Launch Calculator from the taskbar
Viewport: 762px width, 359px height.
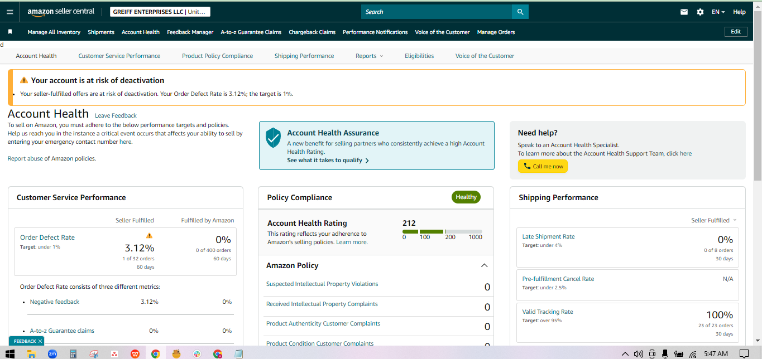point(73,353)
